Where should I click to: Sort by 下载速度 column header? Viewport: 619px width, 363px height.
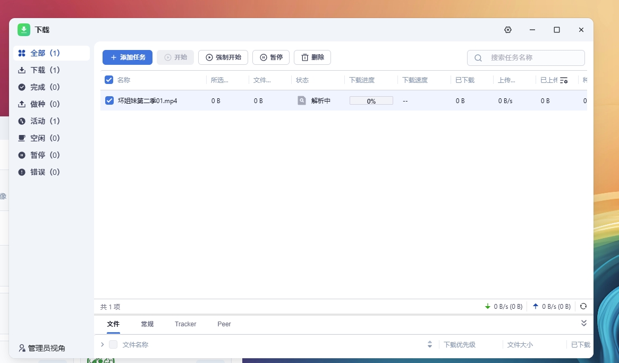coord(415,80)
